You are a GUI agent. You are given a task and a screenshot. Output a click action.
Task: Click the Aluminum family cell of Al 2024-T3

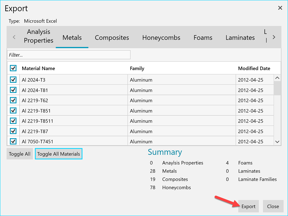click(182, 80)
